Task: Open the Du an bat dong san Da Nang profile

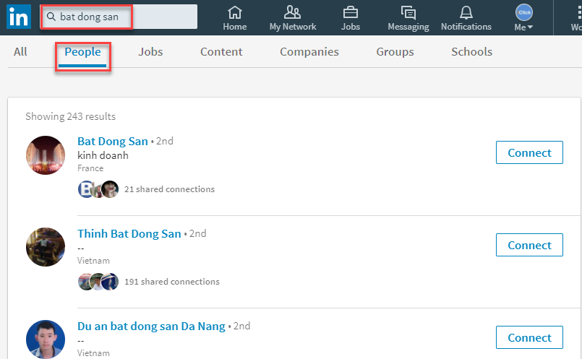Action: point(151,326)
